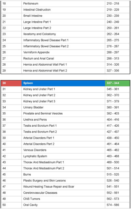Select the Small Intestine row

pos(65,16)
